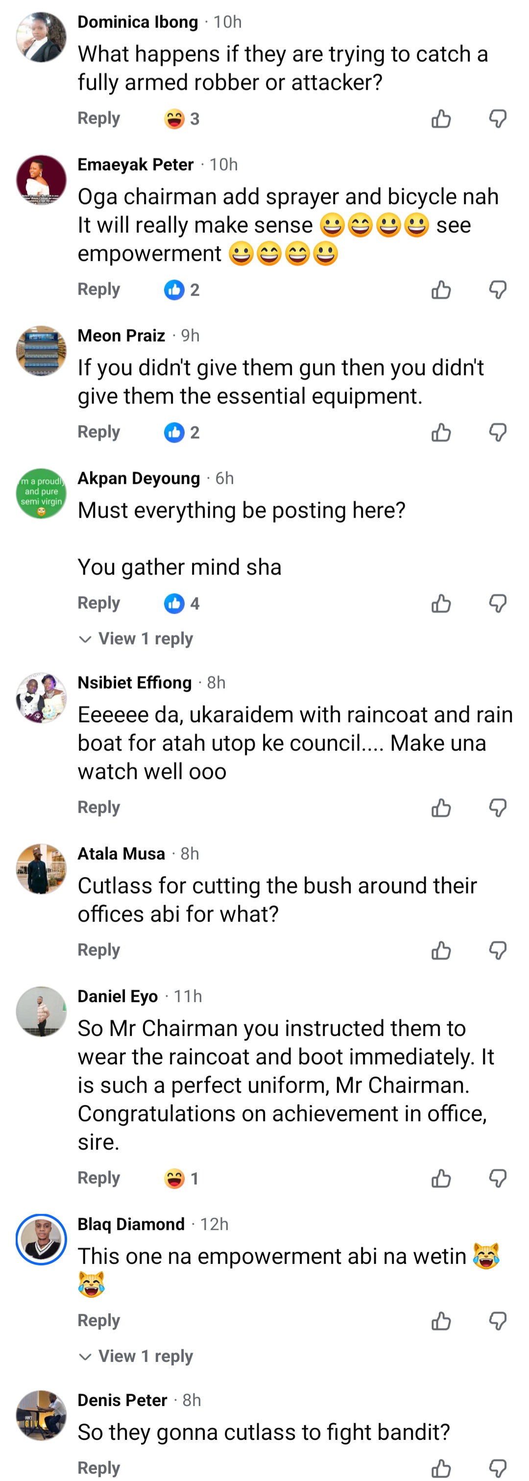The image size is (529, 1481).
Task: Like Dominica Ibong's comment with thumbs up
Action: [440, 119]
